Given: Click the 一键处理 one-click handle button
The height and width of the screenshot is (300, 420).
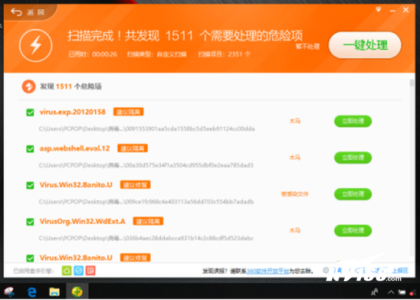Looking at the screenshot, I should (364, 45).
